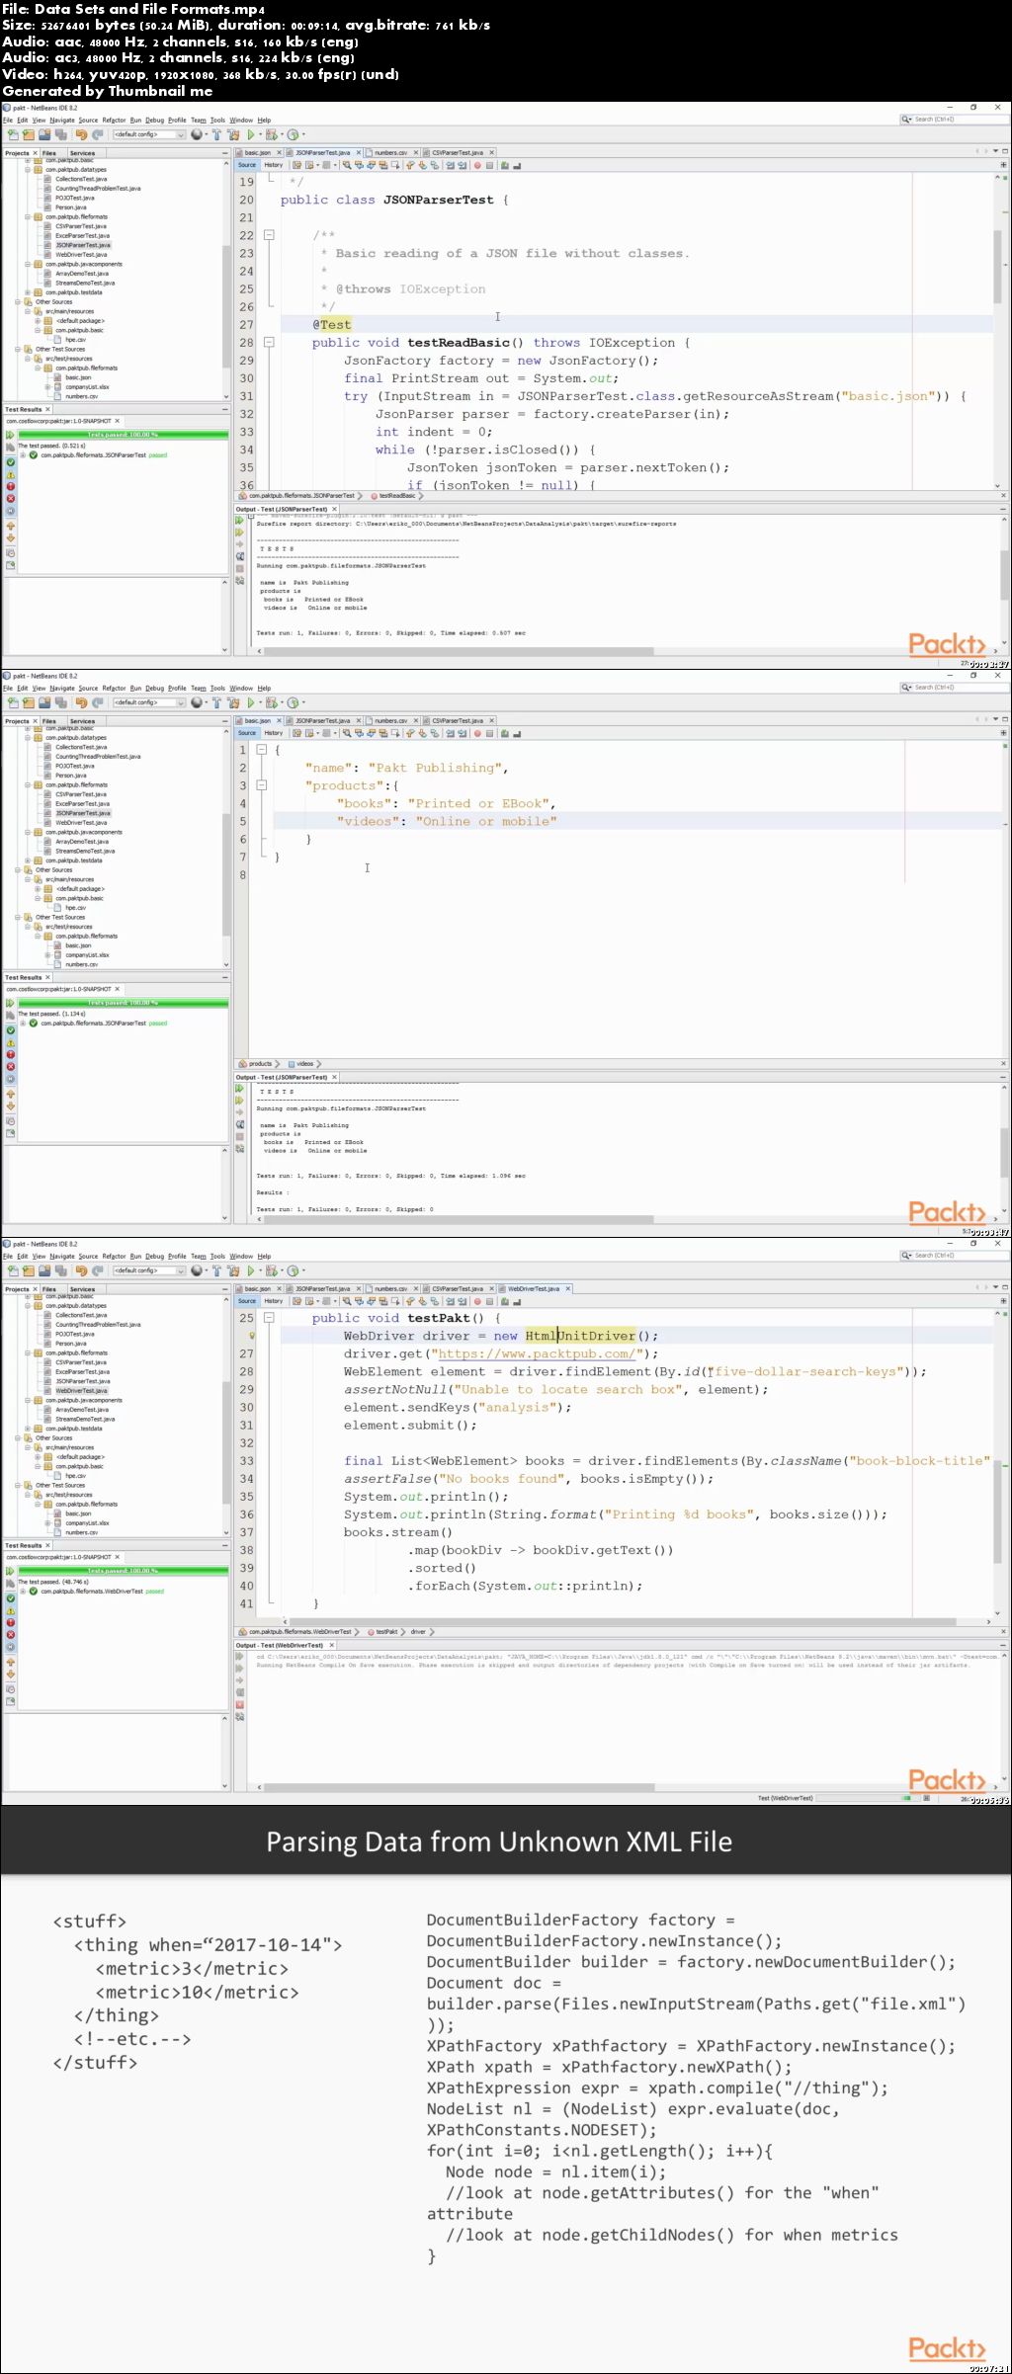This screenshot has width=1012, height=2374.
Task: Click Run Project arrow in basic.json frame toolbar
Action: (x=252, y=702)
